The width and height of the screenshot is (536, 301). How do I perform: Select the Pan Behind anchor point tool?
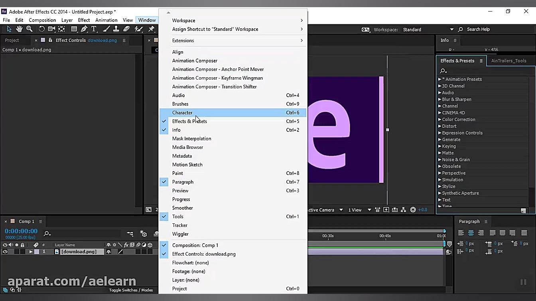tap(61, 29)
